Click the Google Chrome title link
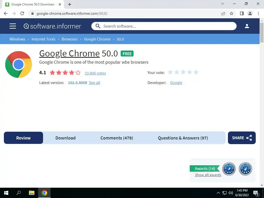The width and height of the screenshot is (264, 198). coord(69,54)
